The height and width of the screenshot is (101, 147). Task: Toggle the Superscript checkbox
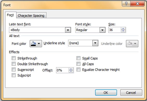pos(14,70)
